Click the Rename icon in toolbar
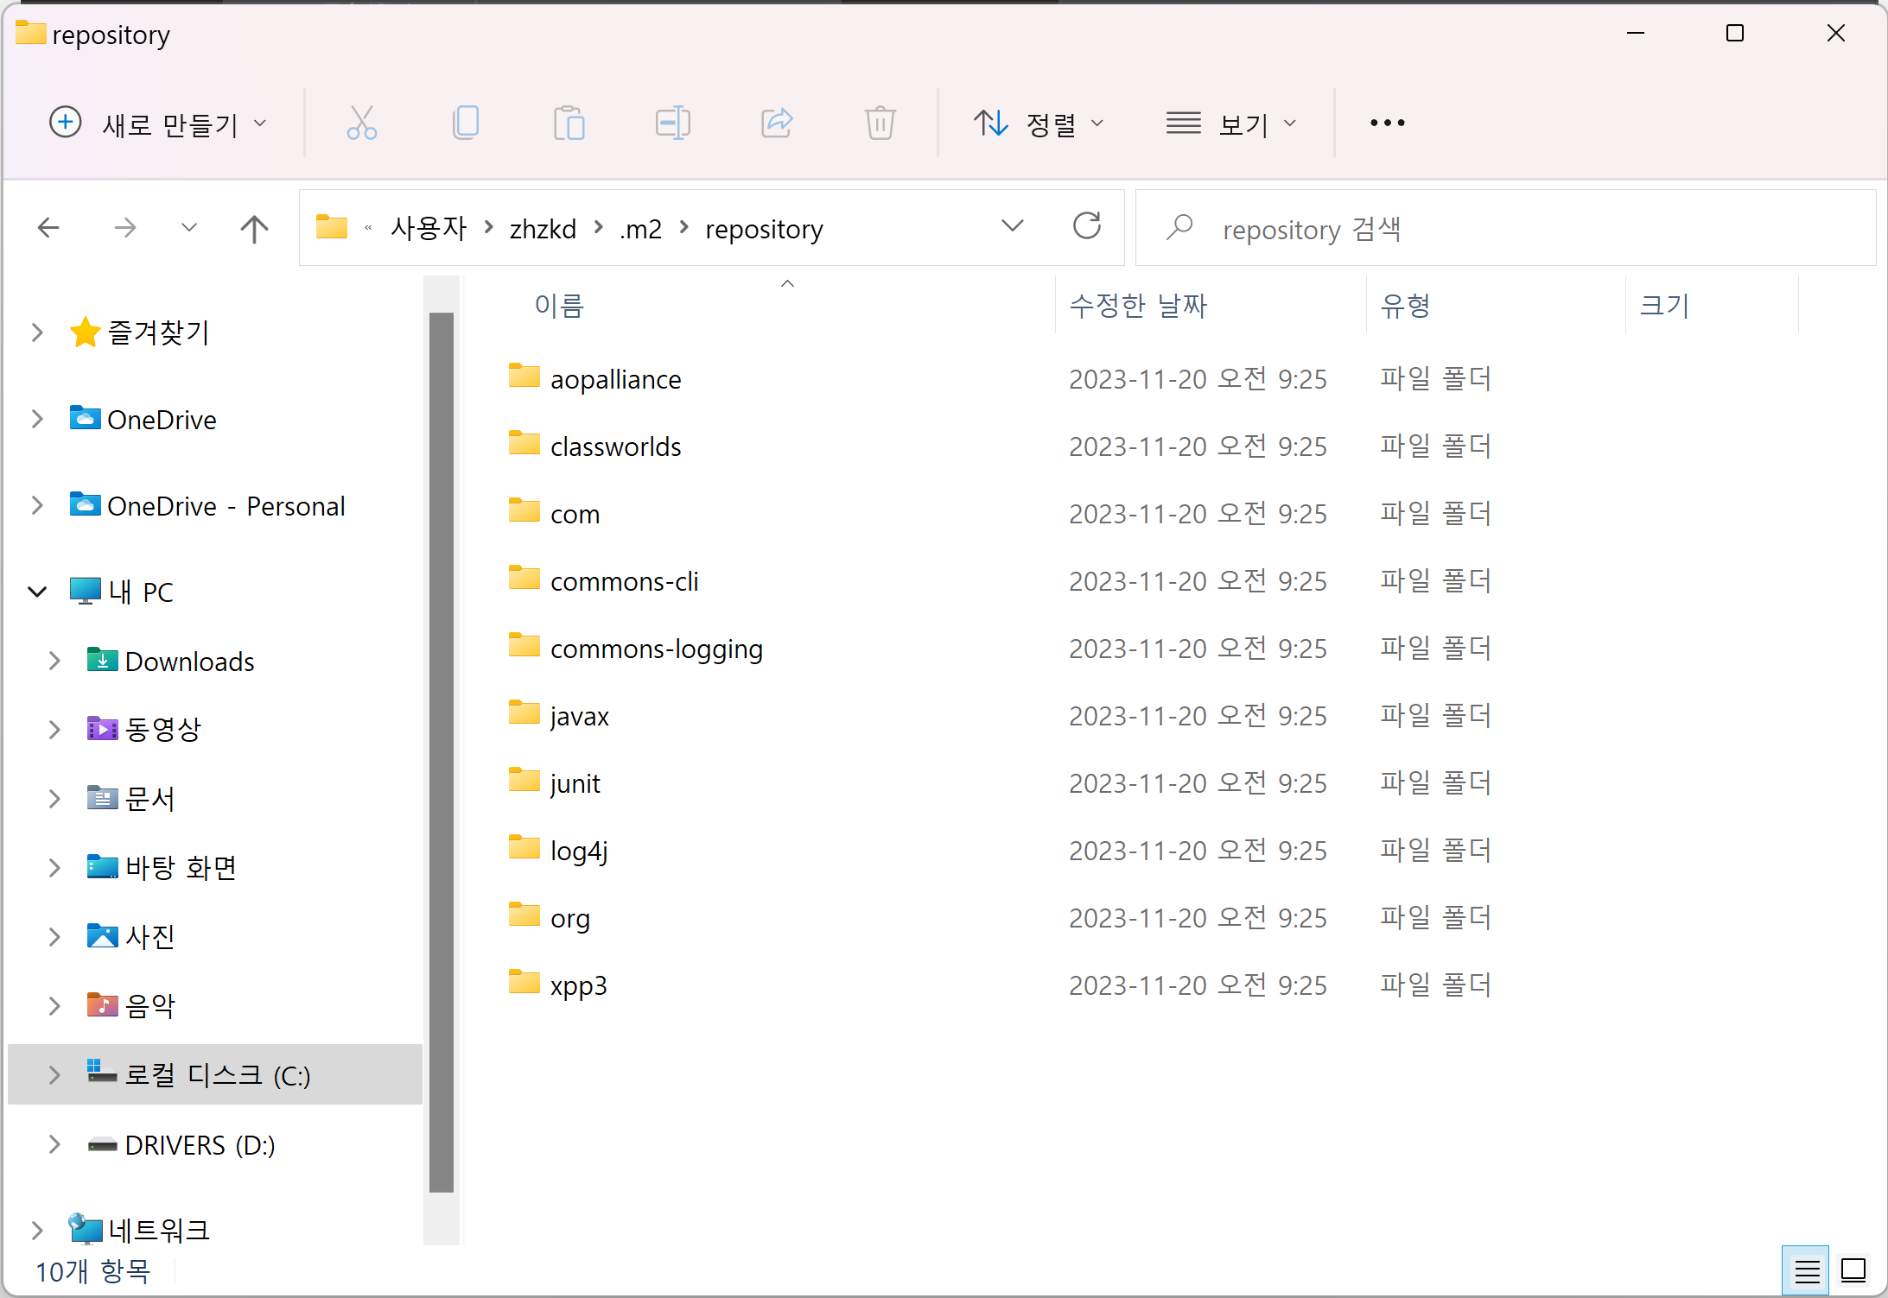Image resolution: width=1888 pixels, height=1298 pixels. 672,123
